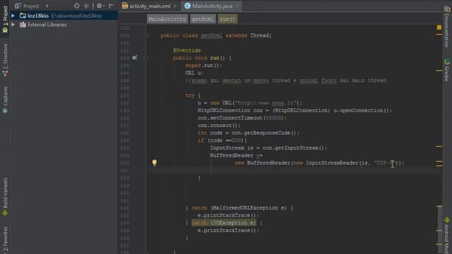Open the 2: Favorites tool window
This screenshot has width=452, height=254.
[x=5, y=240]
